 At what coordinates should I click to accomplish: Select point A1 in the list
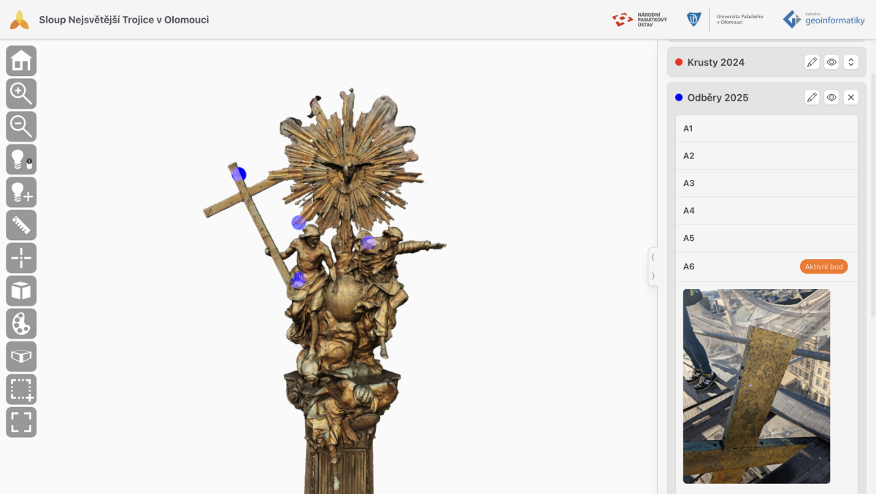pyautogui.click(x=766, y=128)
